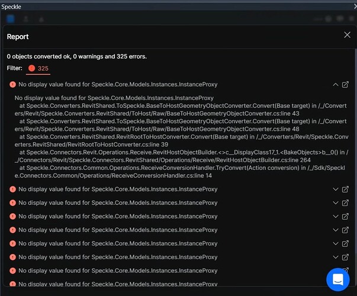Click stack trace text 'RevitRootToHostConverter.cs:line 39'
The image size is (357, 296).
point(118,144)
